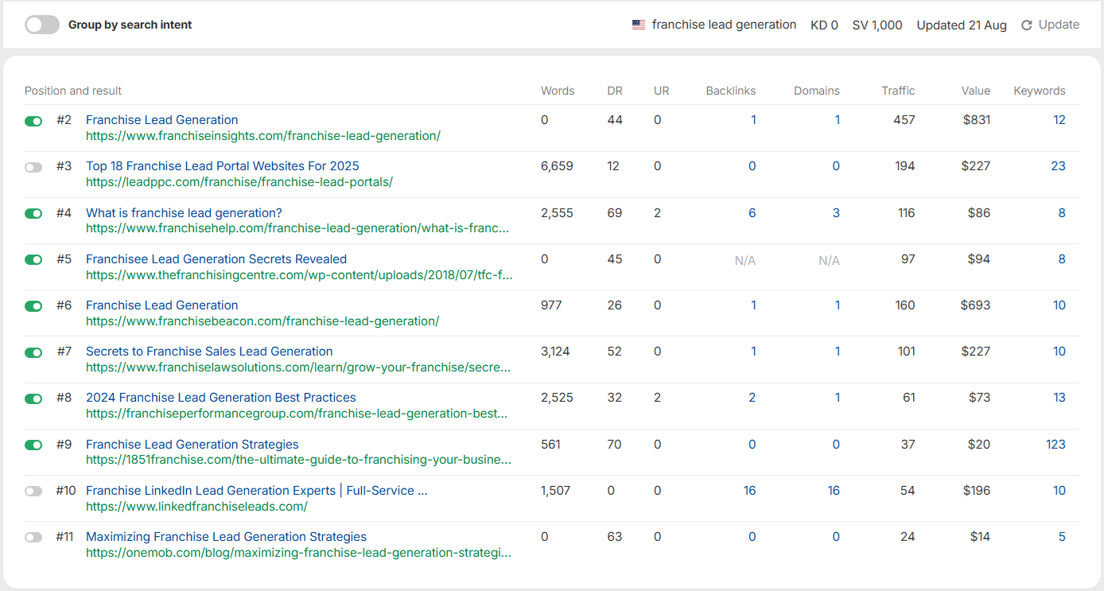Click the Domains column header
The height and width of the screenshot is (591, 1104).
click(x=817, y=91)
